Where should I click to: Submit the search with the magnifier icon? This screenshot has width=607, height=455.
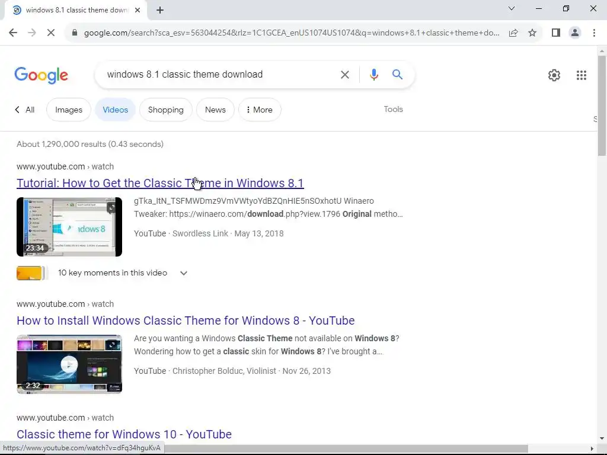click(397, 74)
